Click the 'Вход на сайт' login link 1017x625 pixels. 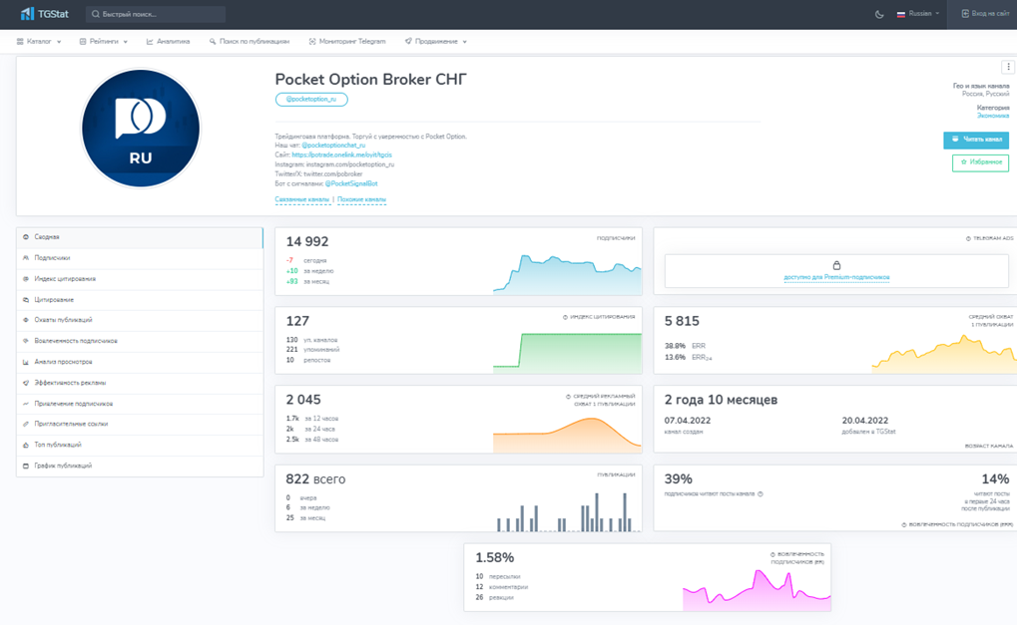[x=984, y=14]
